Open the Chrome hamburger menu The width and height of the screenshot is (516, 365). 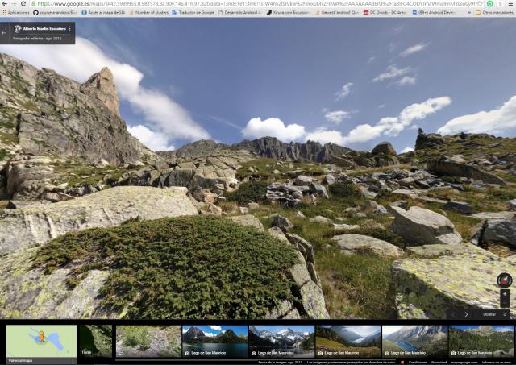pos(510,3)
